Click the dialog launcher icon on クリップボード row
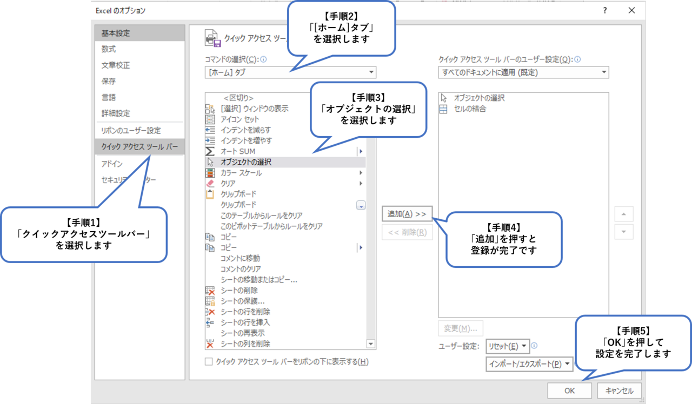The height and width of the screenshot is (404, 692). 361,205
